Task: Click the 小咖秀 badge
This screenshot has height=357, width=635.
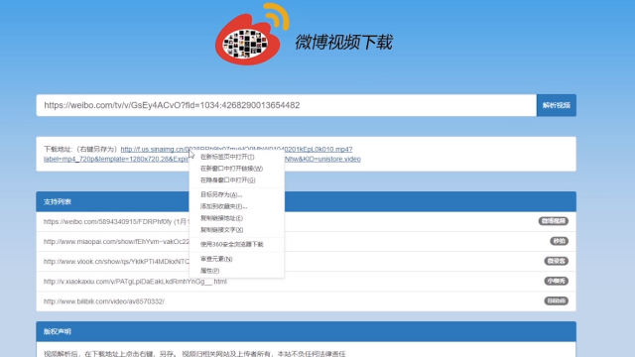Action: (556, 281)
